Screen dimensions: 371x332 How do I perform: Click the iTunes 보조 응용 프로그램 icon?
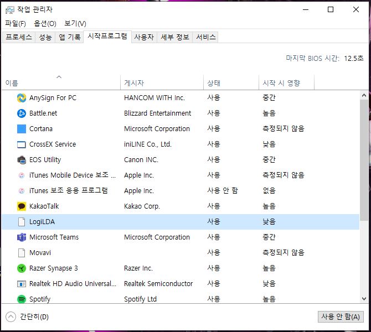(x=22, y=191)
